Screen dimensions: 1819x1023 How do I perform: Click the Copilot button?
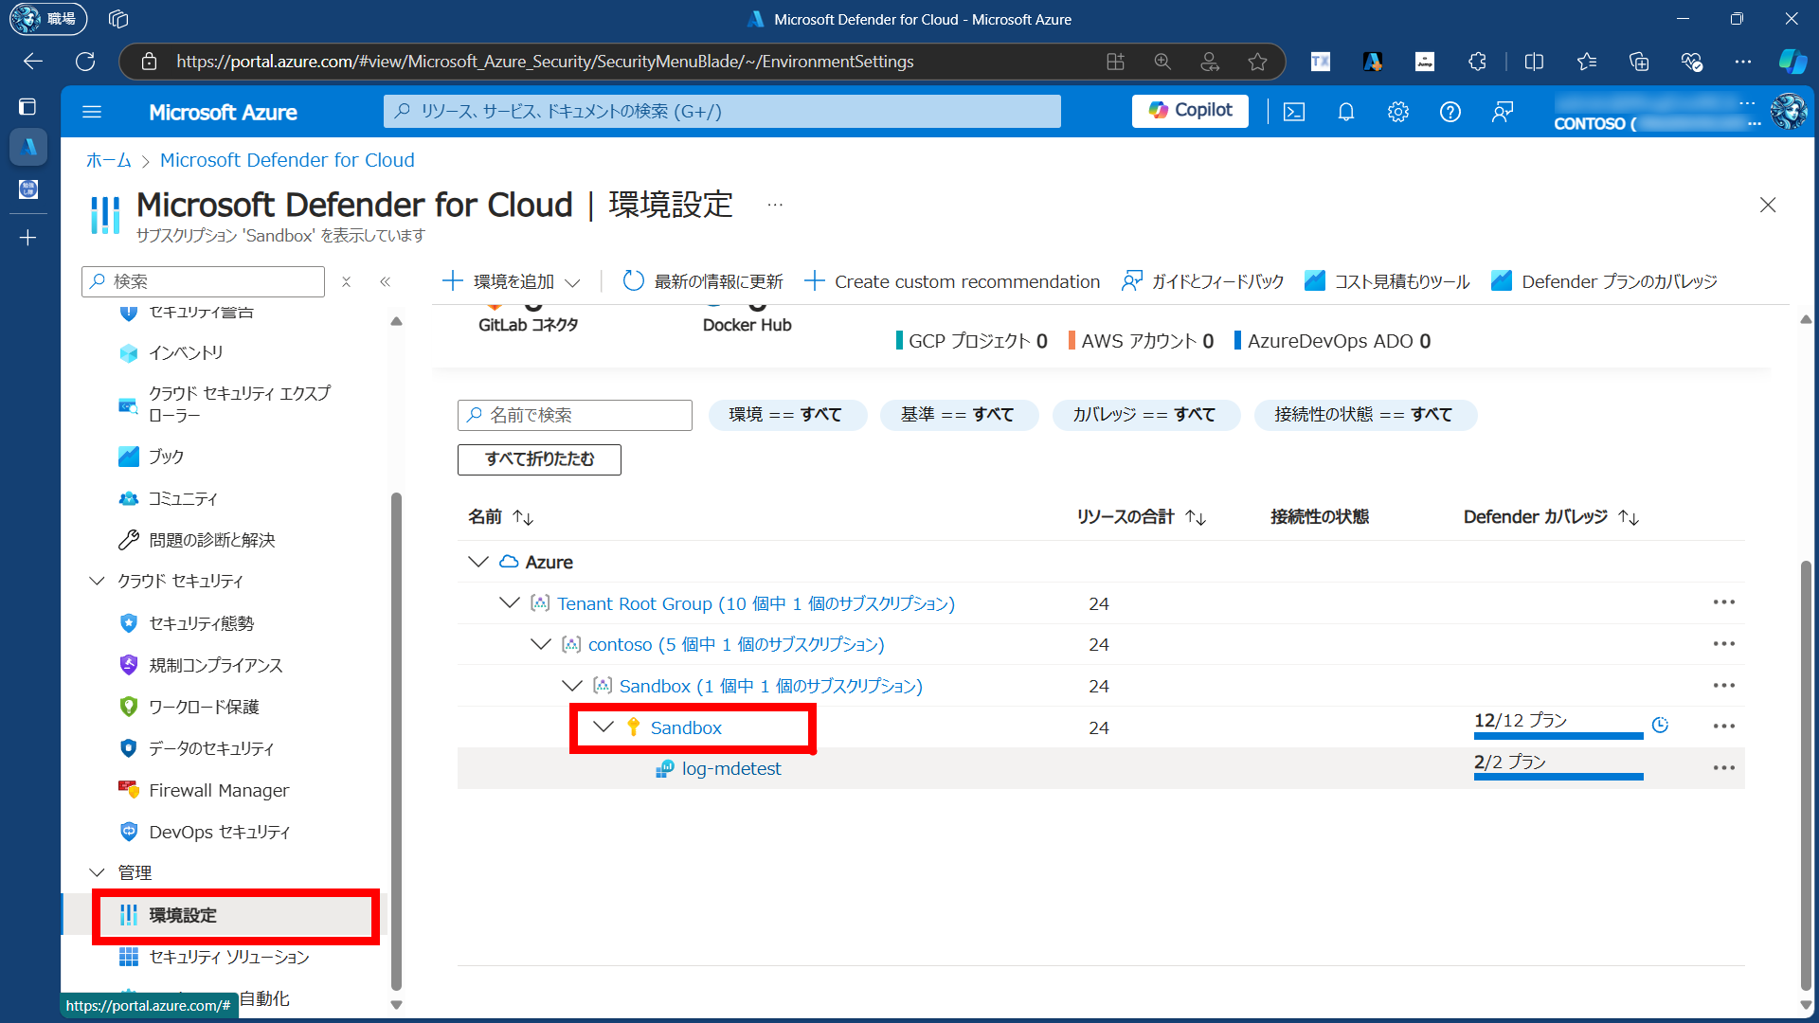pyautogui.click(x=1191, y=111)
